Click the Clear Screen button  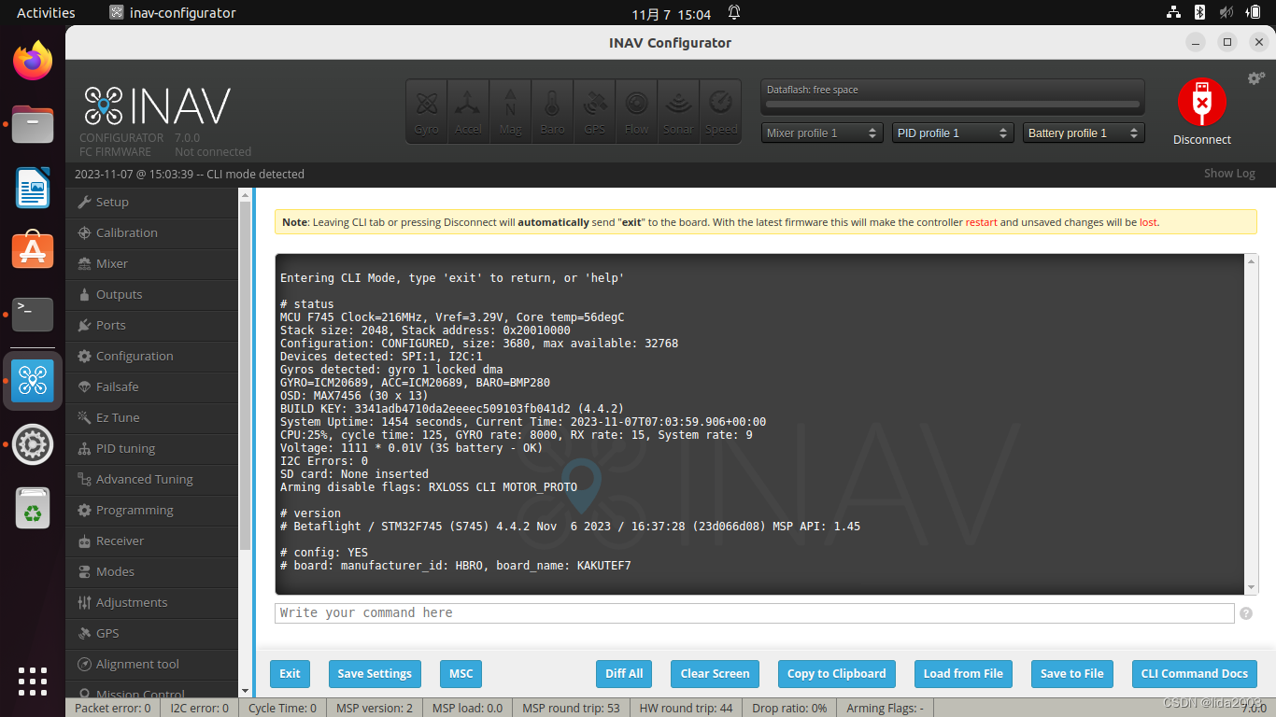pyautogui.click(x=716, y=674)
